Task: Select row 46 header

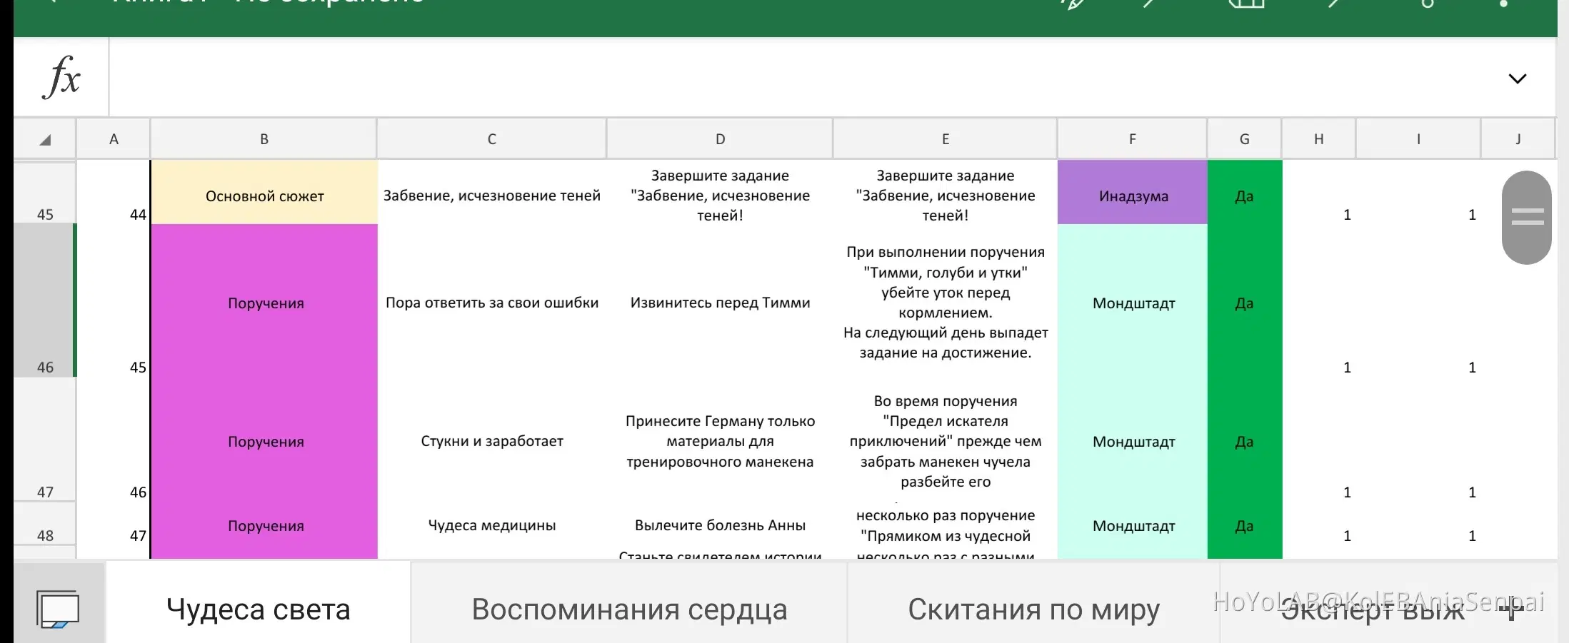Action: (x=45, y=300)
